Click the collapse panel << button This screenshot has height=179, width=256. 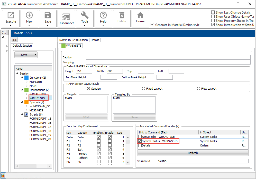[14, 40]
